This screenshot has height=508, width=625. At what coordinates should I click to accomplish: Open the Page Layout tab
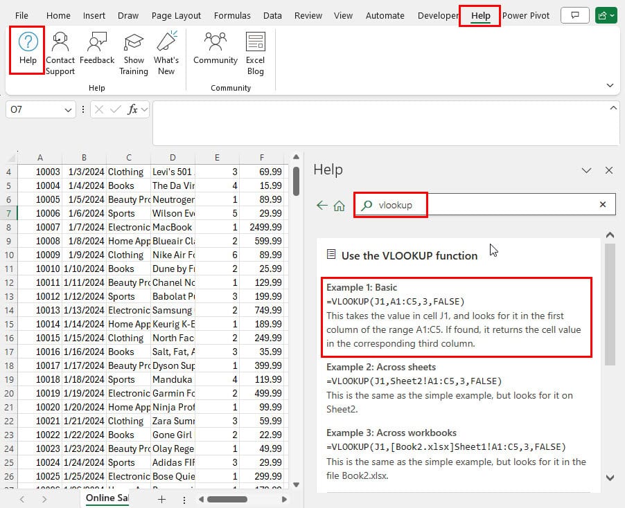point(176,15)
